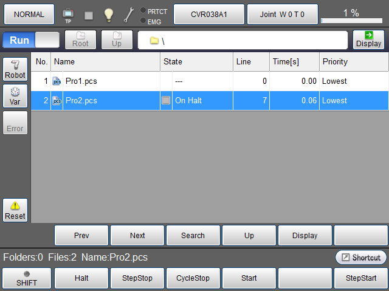Toggle the Run switch
This screenshot has width=389, height=291.
click(x=31, y=40)
